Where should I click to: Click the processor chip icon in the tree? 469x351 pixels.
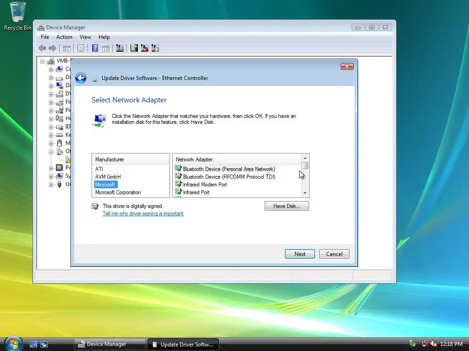click(60, 167)
